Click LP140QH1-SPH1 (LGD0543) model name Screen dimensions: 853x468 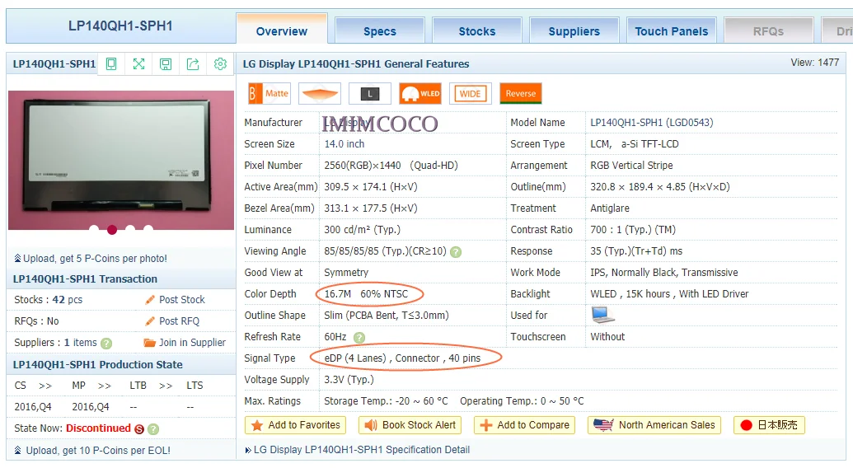click(x=652, y=123)
